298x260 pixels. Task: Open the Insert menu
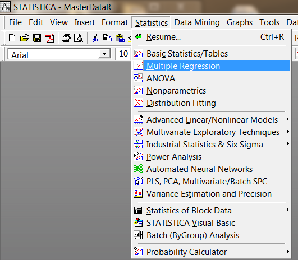coord(85,22)
